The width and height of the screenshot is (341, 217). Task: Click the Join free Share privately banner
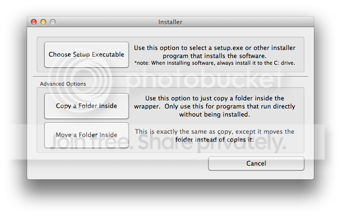[167, 143]
